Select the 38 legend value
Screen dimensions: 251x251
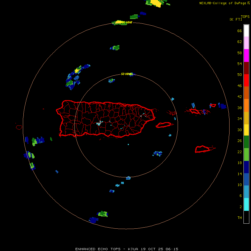pyautogui.click(x=240, y=108)
